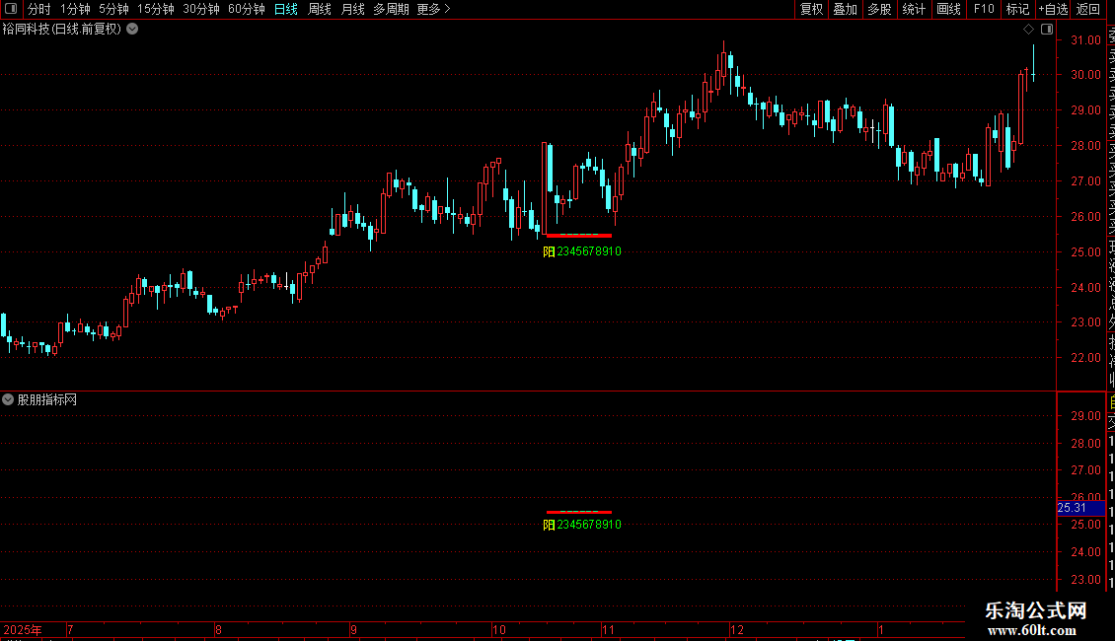The width and height of the screenshot is (1115, 641).
Task: Switch to 日线 daily chart
Action: point(286,9)
